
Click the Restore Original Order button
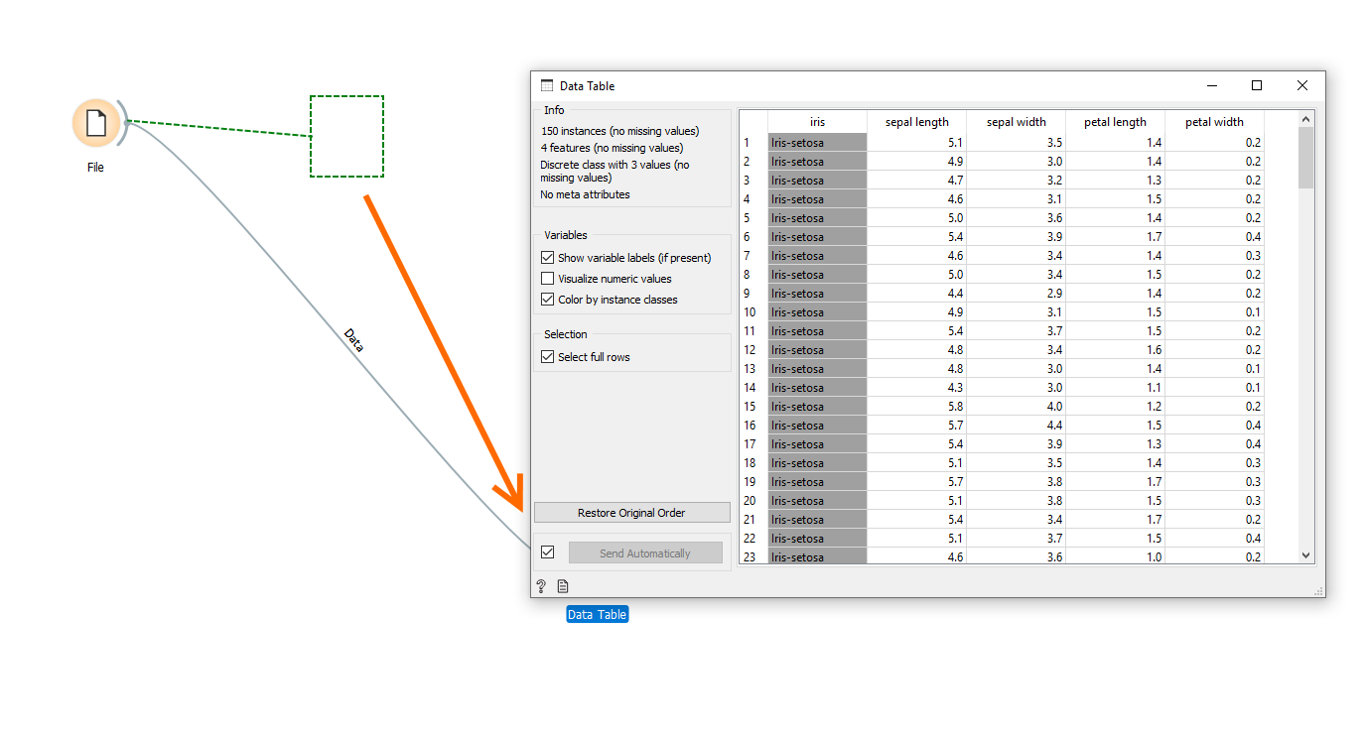(632, 512)
